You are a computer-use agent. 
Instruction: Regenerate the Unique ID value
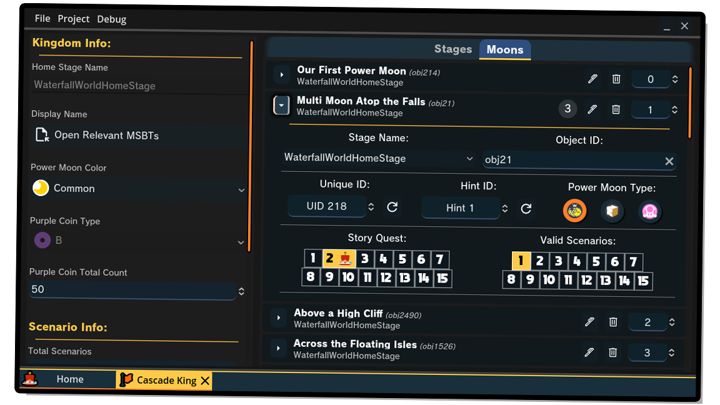click(392, 207)
